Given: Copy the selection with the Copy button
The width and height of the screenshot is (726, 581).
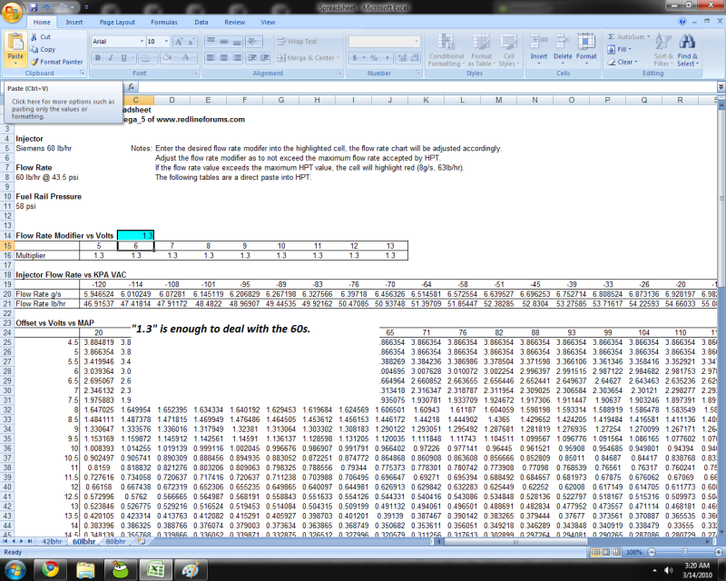Looking at the screenshot, I should click(x=42, y=49).
